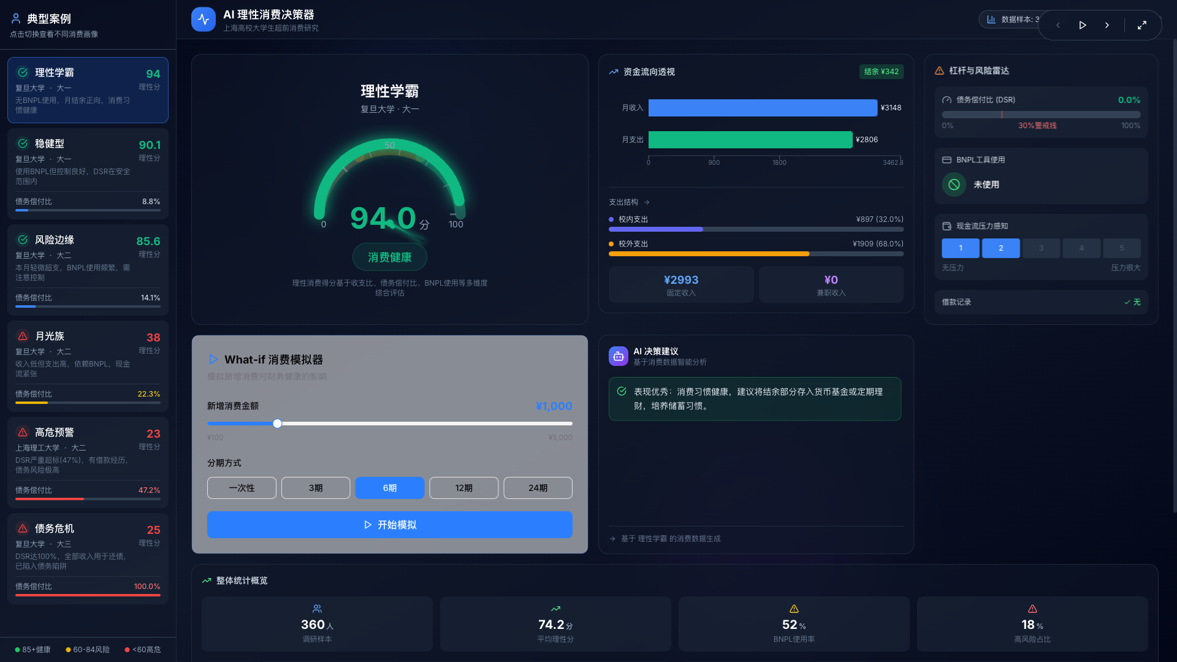Click the left chevron to go back
1177x662 pixels.
pos(1058,25)
